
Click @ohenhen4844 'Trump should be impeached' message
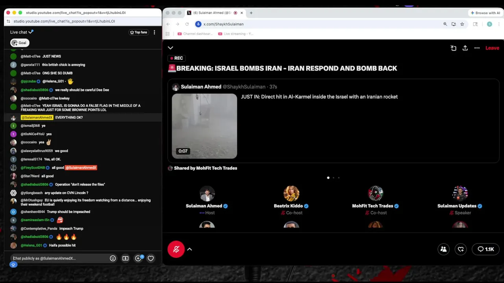pos(83,212)
